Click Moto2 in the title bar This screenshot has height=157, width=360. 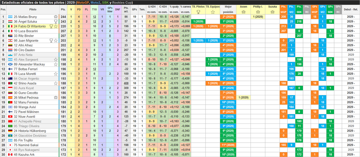95,2
